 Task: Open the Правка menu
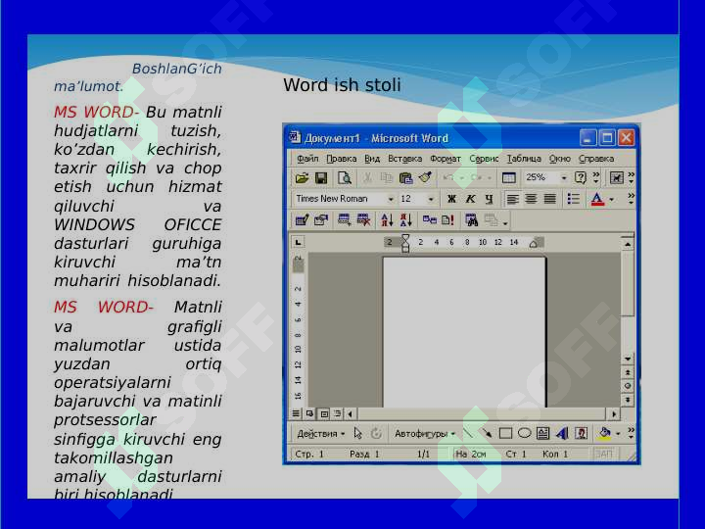click(342, 159)
